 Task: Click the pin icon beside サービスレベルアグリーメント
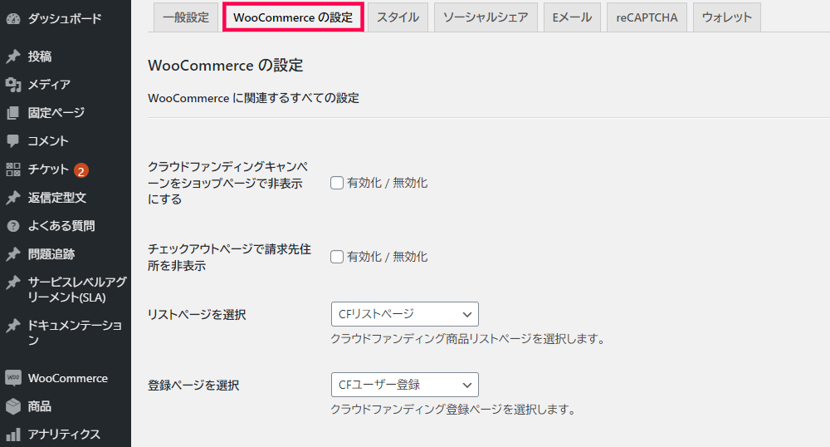click(13, 282)
